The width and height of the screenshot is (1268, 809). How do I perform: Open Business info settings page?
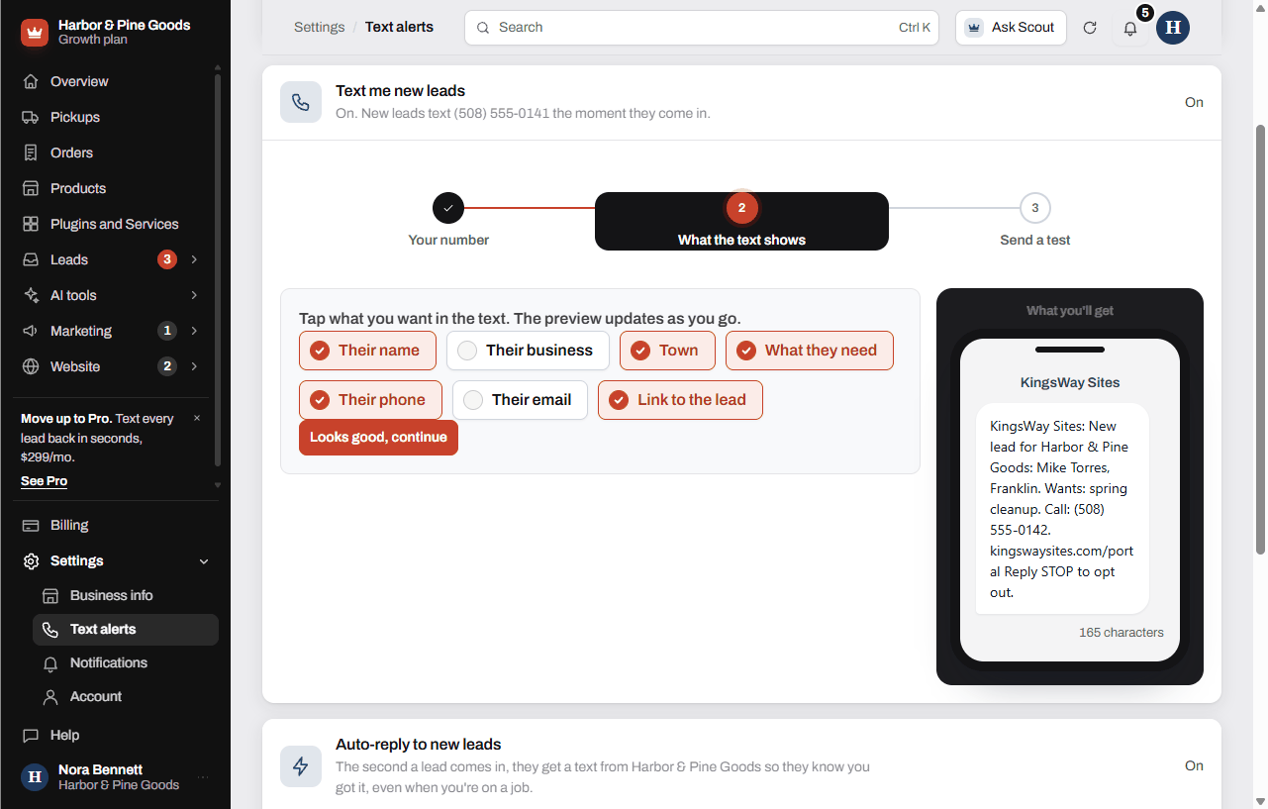click(126, 595)
